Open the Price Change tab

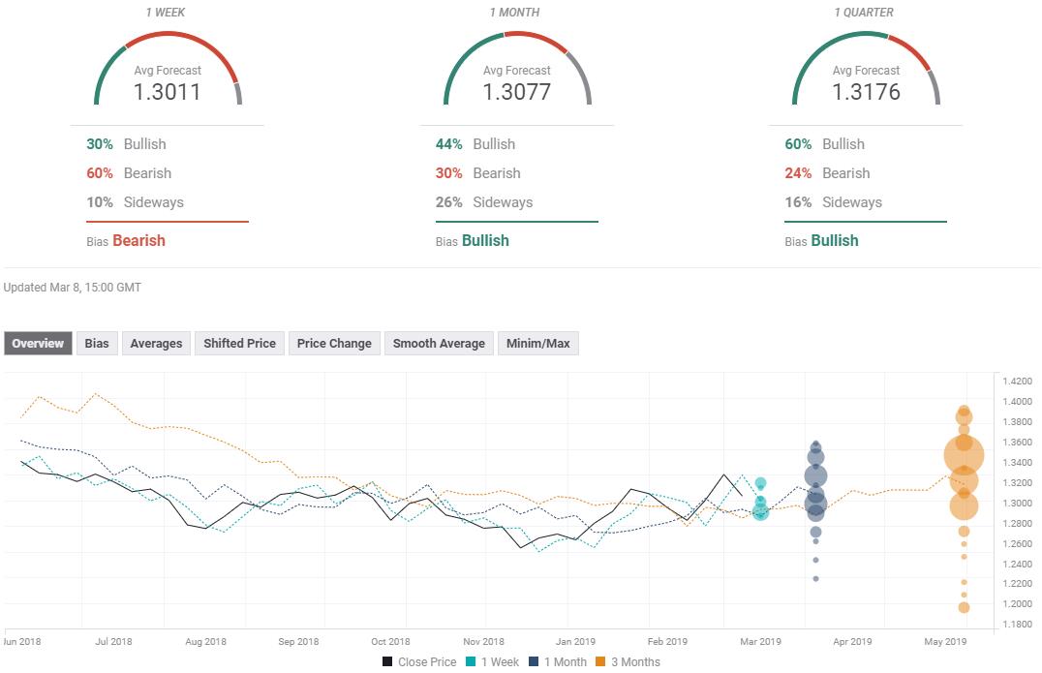click(x=334, y=343)
